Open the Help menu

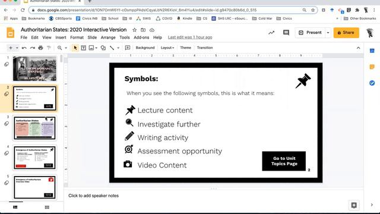coord(157,37)
